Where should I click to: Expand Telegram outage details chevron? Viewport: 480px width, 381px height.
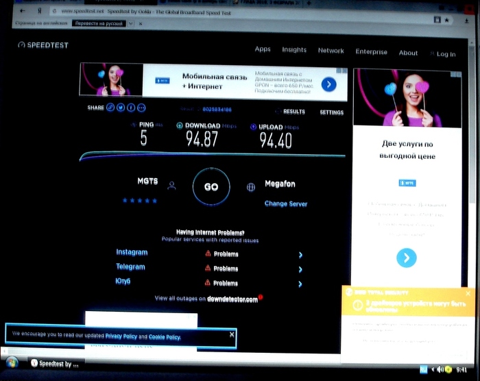(300, 269)
